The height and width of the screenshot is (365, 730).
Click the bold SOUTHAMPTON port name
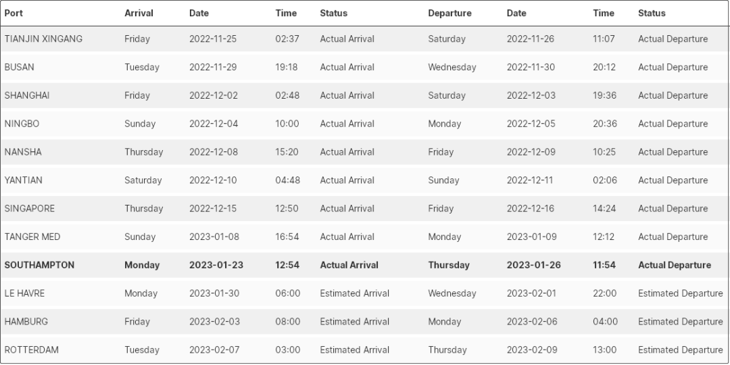(39, 266)
